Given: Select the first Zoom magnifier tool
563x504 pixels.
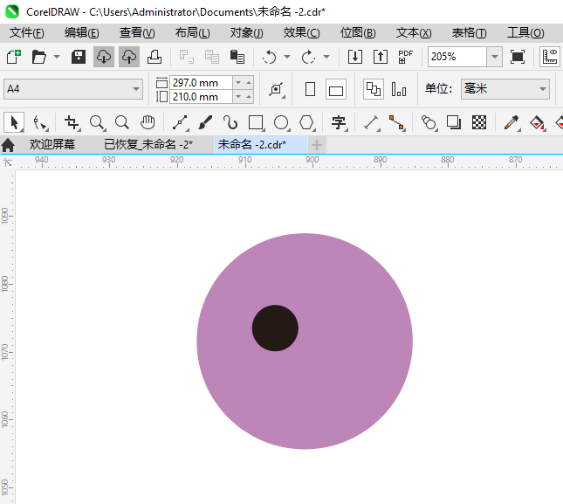Looking at the screenshot, I should click(x=97, y=122).
